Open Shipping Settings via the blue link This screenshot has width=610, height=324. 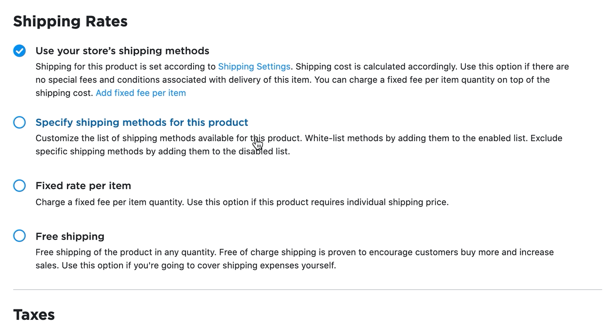tap(254, 66)
